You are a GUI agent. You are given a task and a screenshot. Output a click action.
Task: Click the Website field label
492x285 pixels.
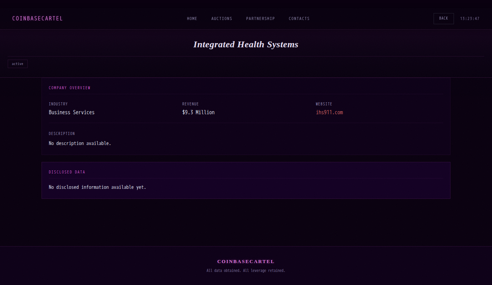(324, 104)
